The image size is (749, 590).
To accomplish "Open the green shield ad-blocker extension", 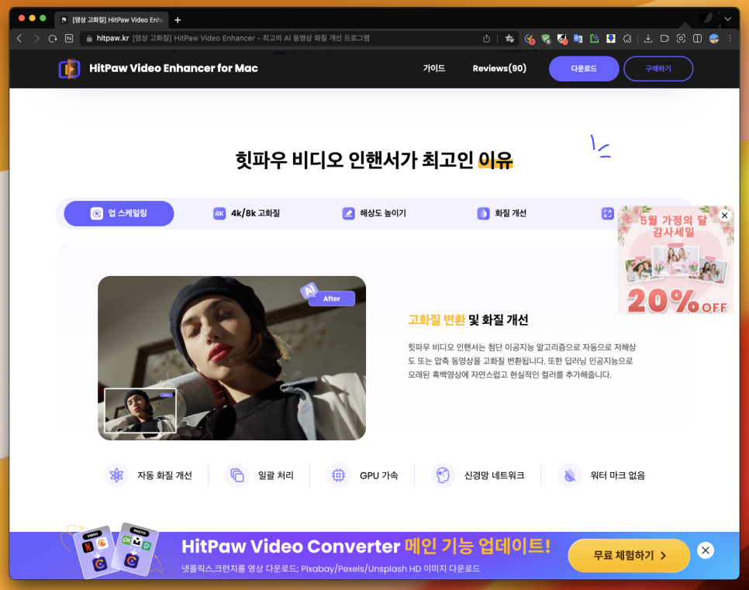I will click(546, 39).
